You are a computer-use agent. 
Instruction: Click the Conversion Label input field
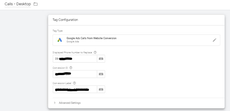tap(75, 89)
